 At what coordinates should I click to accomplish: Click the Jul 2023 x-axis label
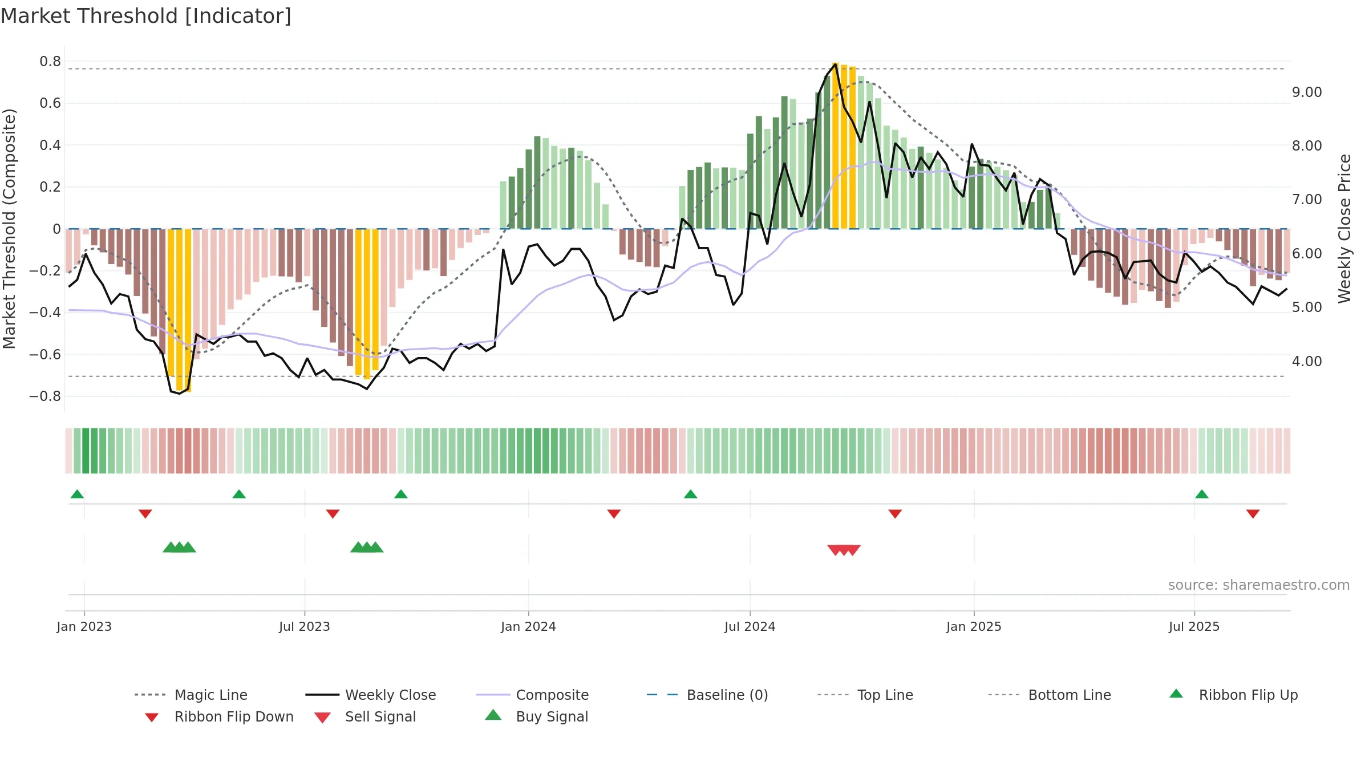(305, 626)
